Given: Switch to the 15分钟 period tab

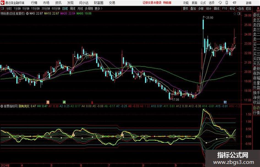Looking at the screenshot, I should 35,9.
